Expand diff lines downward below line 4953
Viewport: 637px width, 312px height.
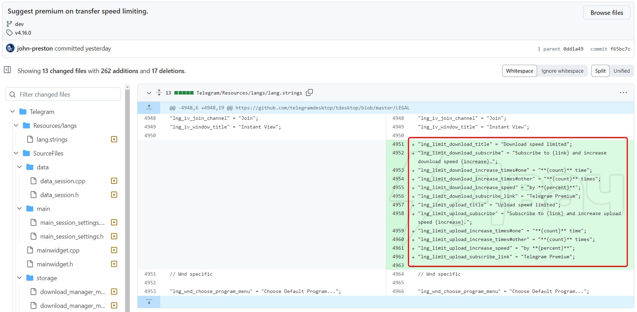[149, 302]
